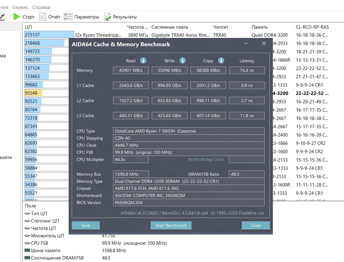Click the Memory Write value 35096 MB/s
Screen dimensions: 344x262
[169, 70]
